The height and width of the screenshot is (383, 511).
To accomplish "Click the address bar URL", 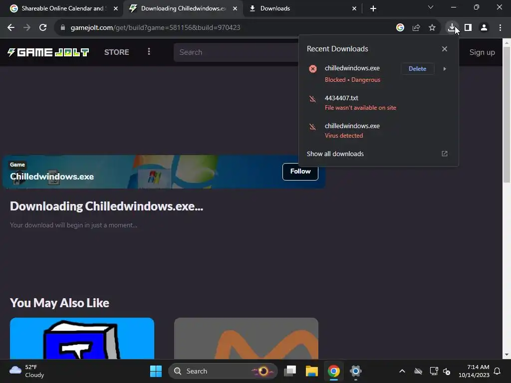I will (x=156, y=28).
